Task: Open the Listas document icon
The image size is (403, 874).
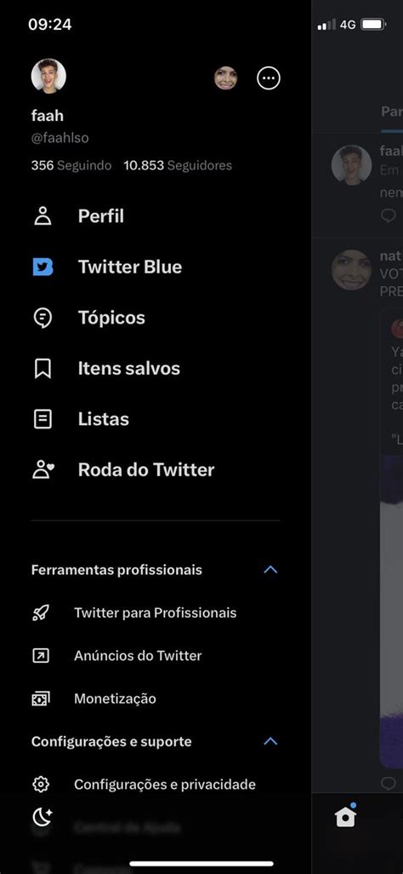Action: 43,419
